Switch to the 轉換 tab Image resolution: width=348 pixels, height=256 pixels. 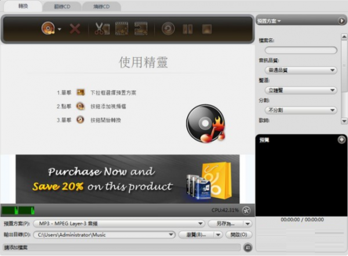(23, 6)
